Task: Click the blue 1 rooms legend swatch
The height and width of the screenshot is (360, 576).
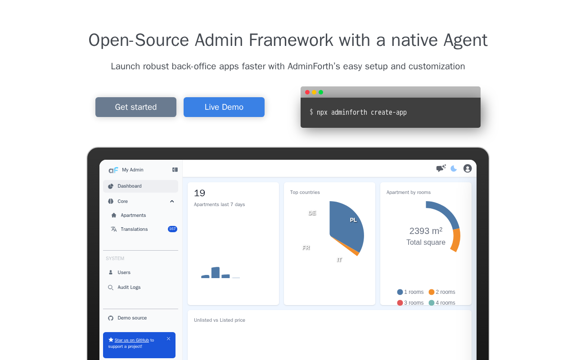Action: 400,292
